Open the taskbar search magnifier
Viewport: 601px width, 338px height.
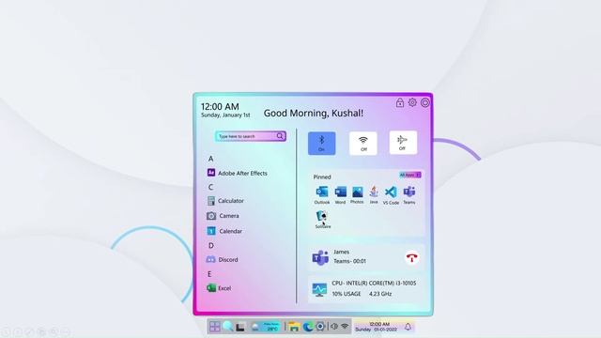click(x=227, y=327)
